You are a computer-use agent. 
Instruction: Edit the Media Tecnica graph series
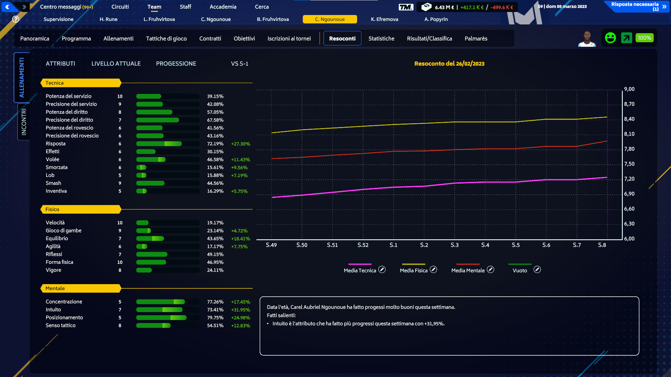coord(382,269)
